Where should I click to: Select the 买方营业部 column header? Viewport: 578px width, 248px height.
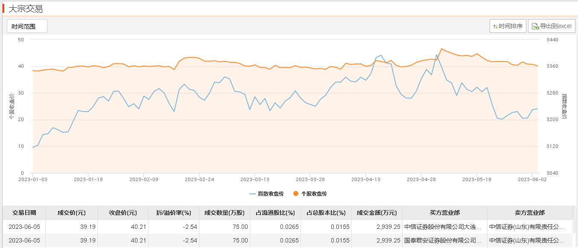444,213
